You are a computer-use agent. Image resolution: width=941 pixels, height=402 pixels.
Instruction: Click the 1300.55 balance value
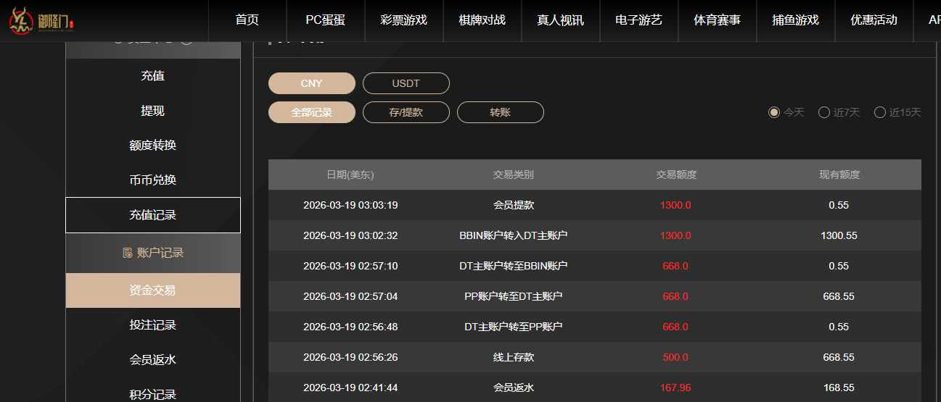pos(839,235)
